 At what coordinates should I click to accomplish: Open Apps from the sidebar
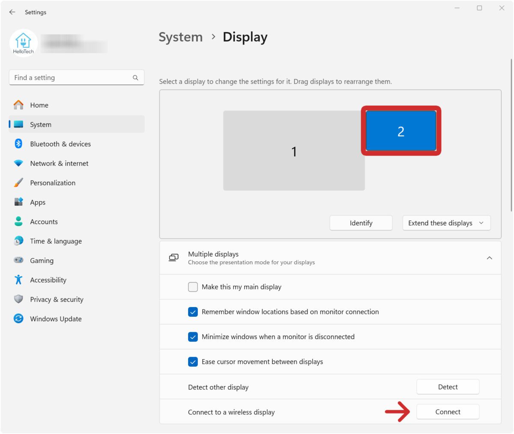[37, 202]
